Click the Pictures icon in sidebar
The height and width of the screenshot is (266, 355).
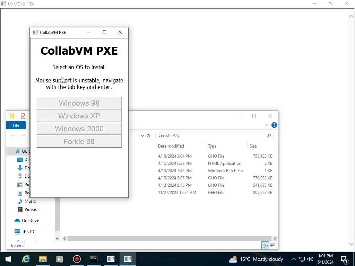click(x=20, y=185)
